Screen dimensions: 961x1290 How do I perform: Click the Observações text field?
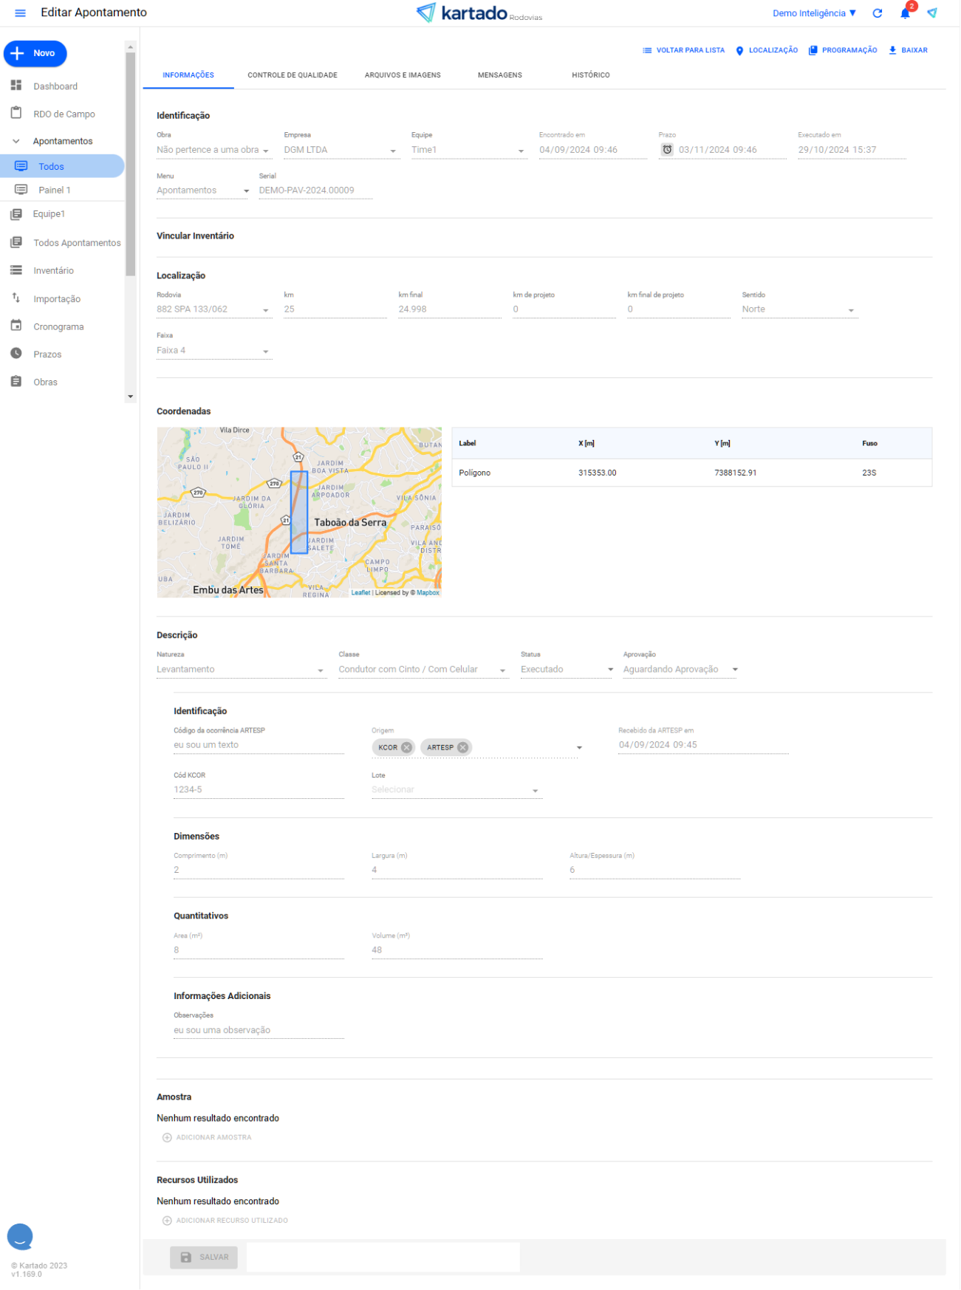point(259,1030)
